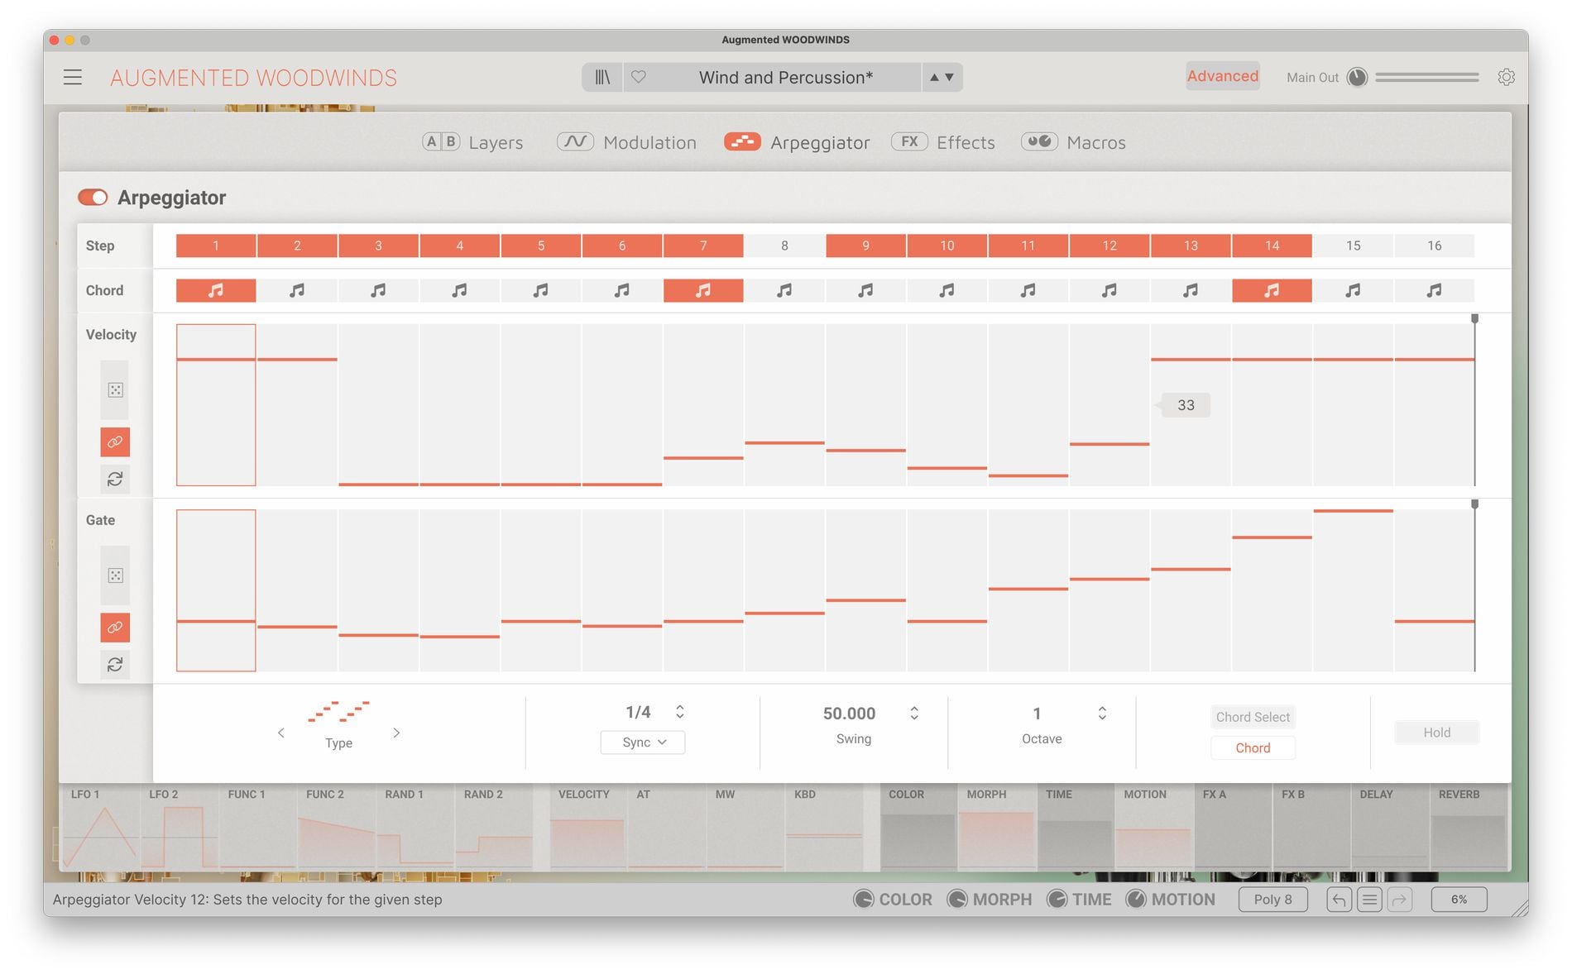Disable step 1 in the sequence

click(x=216, y=246)
